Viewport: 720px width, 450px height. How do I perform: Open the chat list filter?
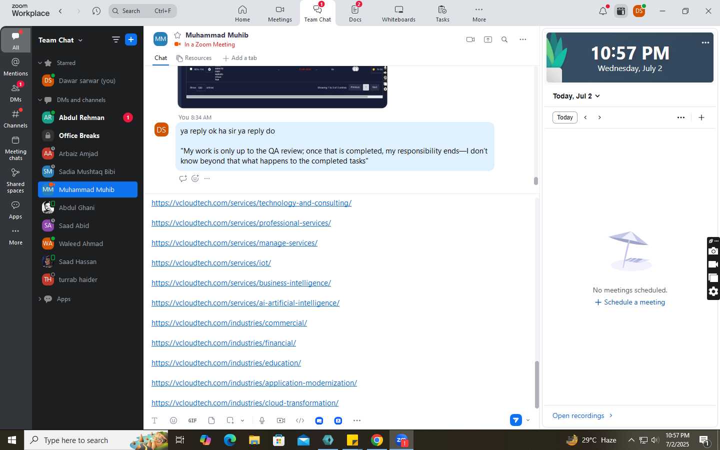tap(116, 39)
